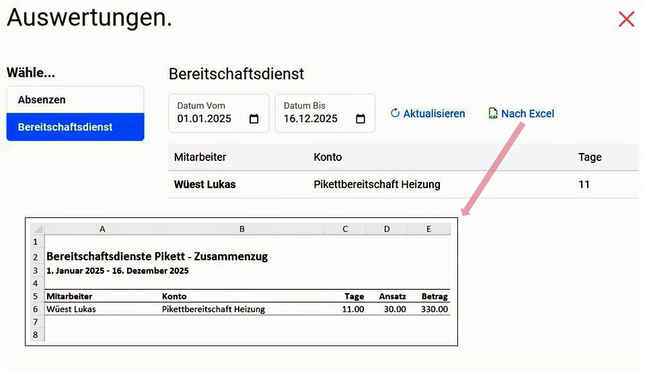Select the Wüest Lukas employee row
645x373 pixels.
click(x=205, y=184)
